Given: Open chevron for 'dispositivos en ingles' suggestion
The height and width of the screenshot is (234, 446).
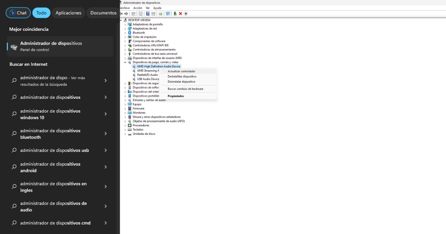Looking at the screenshot, I should click(106, 187).
